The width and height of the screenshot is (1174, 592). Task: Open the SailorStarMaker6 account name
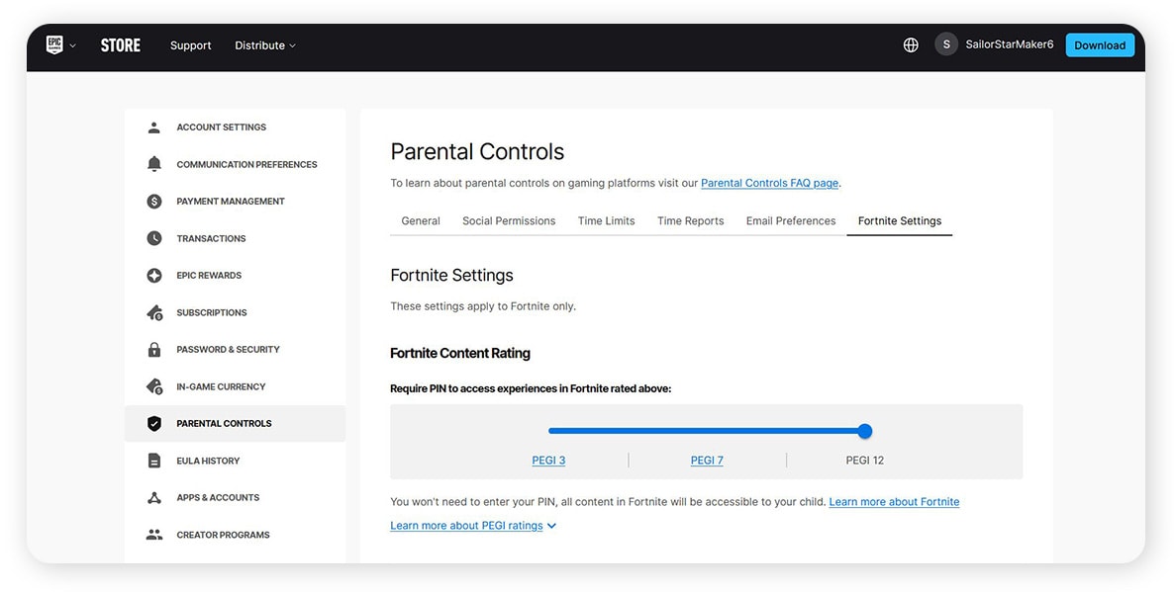point(1010,44)
